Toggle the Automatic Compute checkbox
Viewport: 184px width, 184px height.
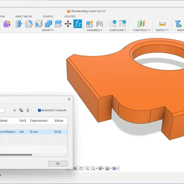point(40,110)
